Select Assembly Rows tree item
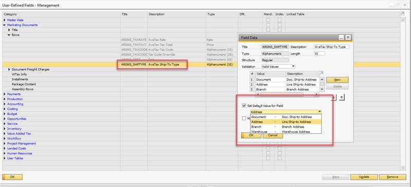Viewport: 411px width, 187px height. click(23, 89)
